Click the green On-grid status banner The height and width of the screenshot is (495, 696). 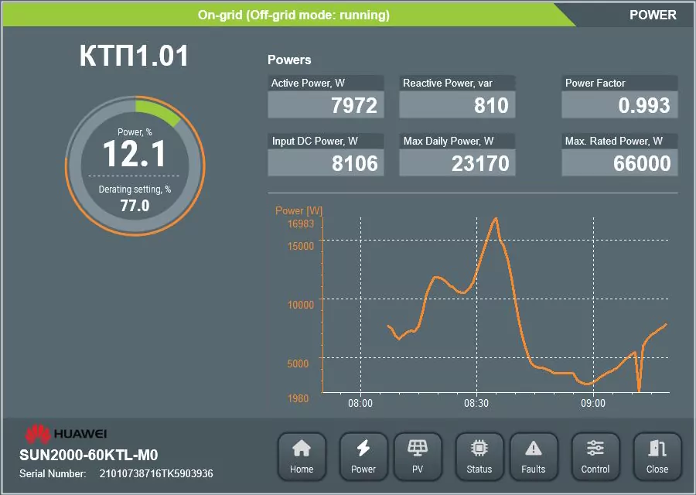(288, 15)
